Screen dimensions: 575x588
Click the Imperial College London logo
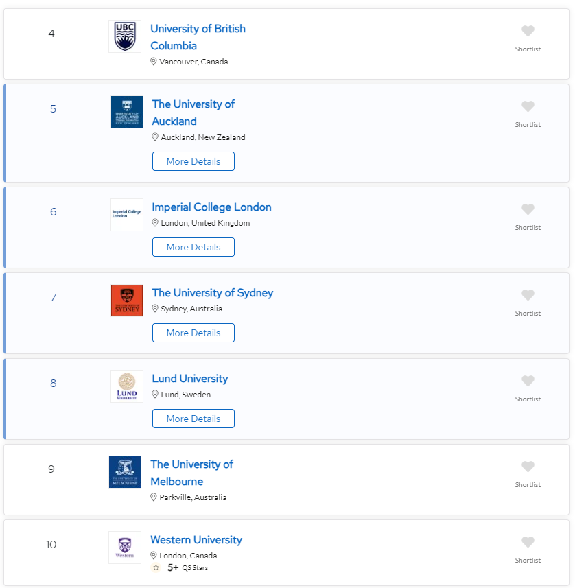pyautogui.click(x=127, y=215)
